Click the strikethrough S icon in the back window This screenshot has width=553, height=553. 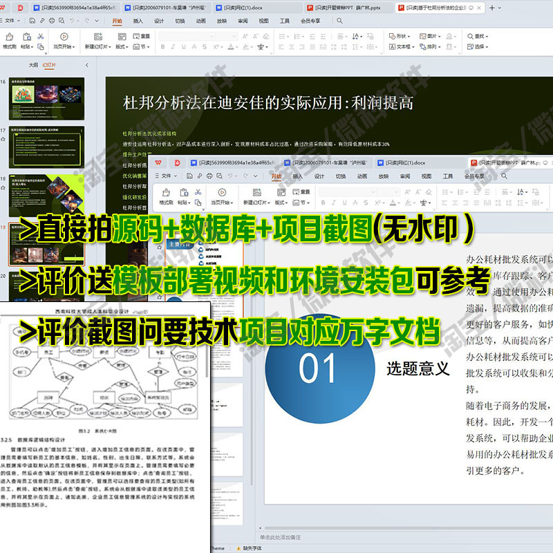click(x=204, y=46)
